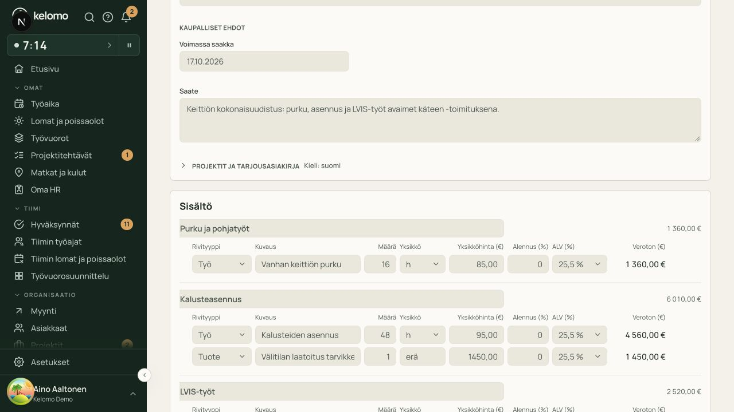The width and height of the screenshot is (734, 412).
Task: Open ALV dropdown on Välitilan laatoitus row
Action: coord(580,356)
